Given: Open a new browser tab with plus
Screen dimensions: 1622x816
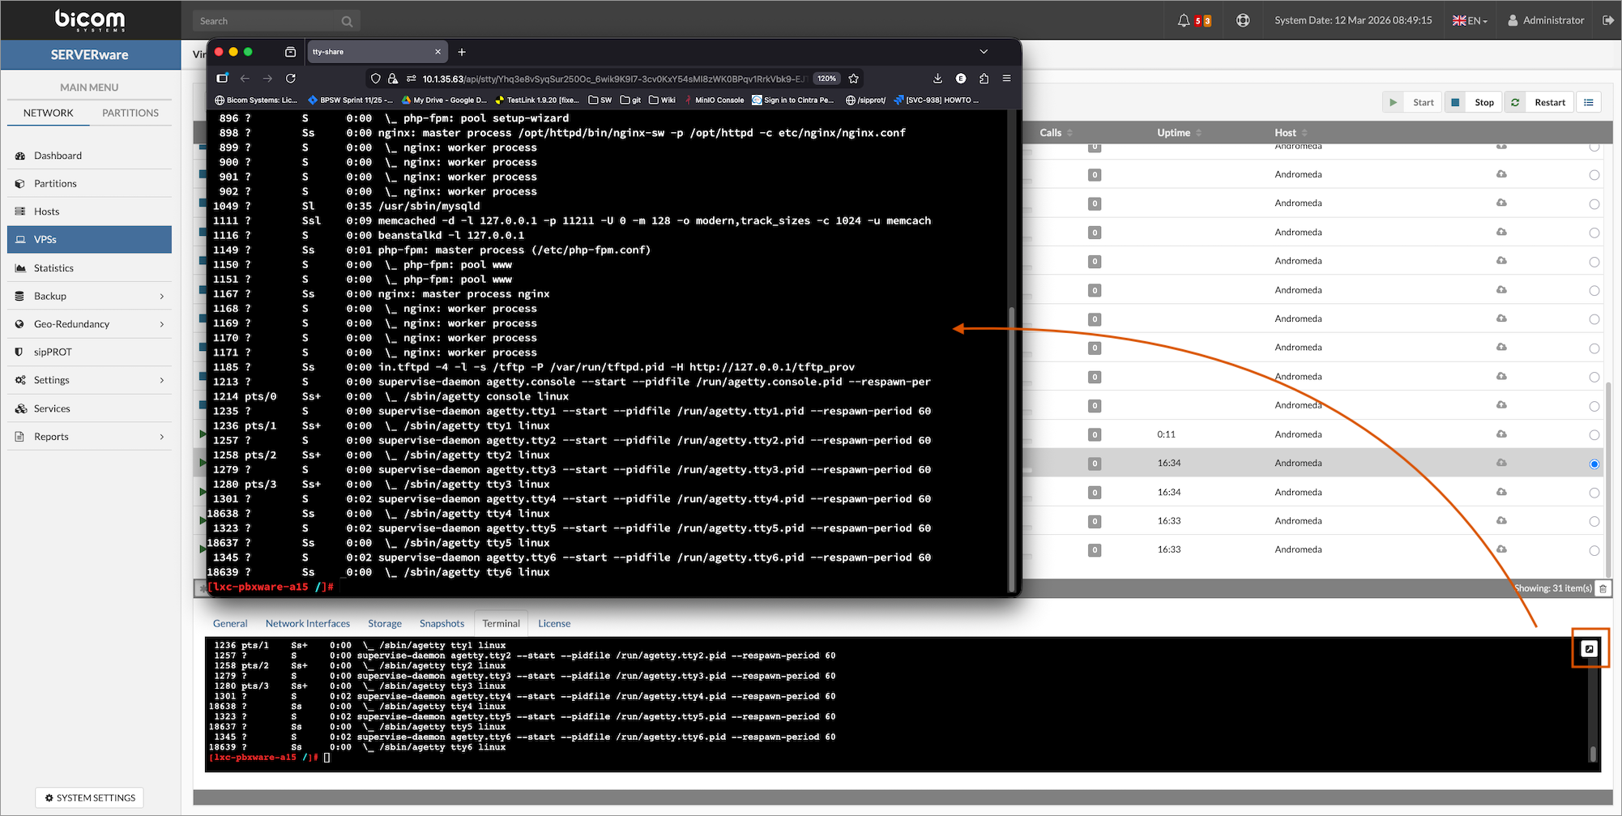Looking at the screenshot, I should coord(462,52).
